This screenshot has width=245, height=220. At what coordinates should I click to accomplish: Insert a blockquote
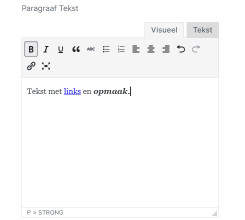[76, 49]
